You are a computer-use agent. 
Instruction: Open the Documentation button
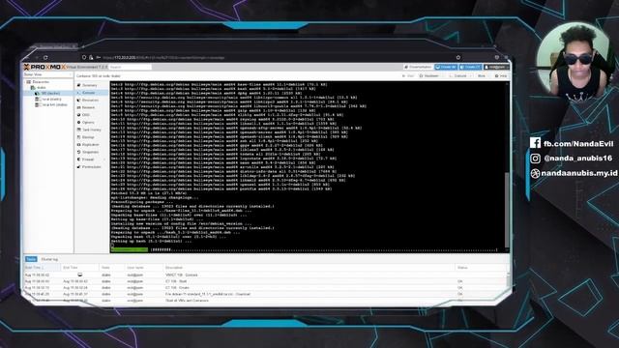point(418,67)
